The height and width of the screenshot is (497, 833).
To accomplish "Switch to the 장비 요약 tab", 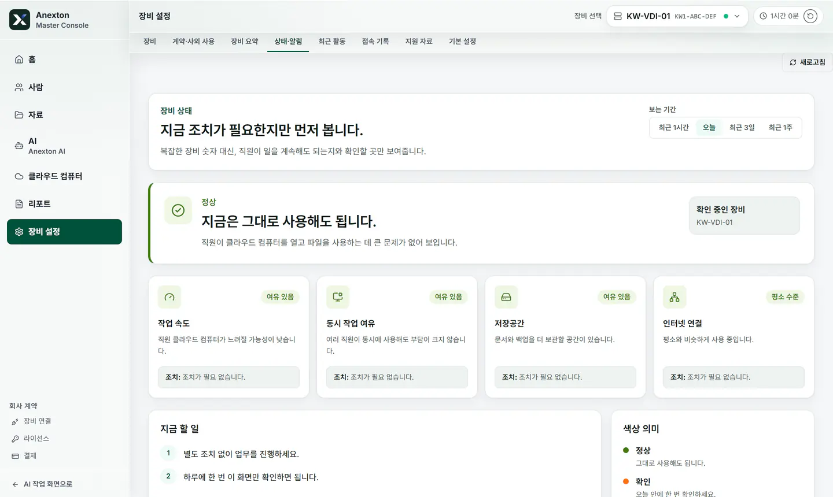I will (244, 42).
